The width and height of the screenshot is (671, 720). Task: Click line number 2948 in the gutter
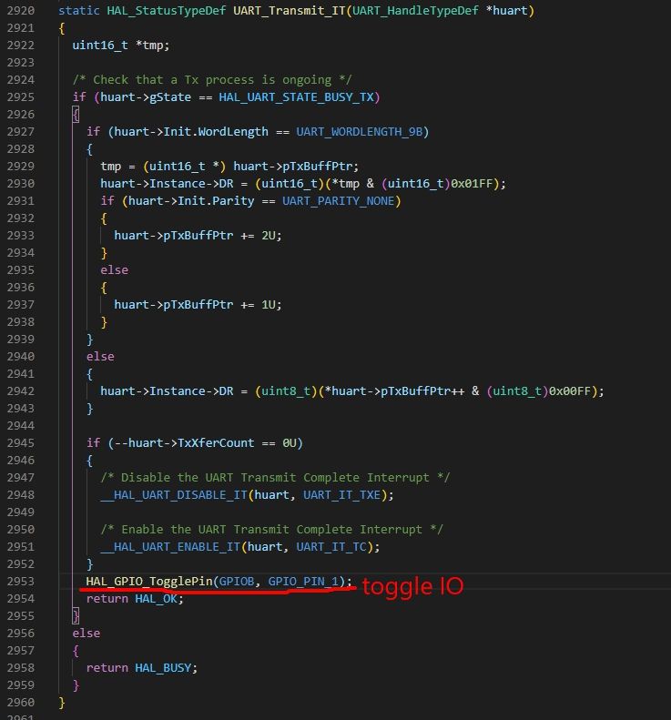(x=21, y=495)
